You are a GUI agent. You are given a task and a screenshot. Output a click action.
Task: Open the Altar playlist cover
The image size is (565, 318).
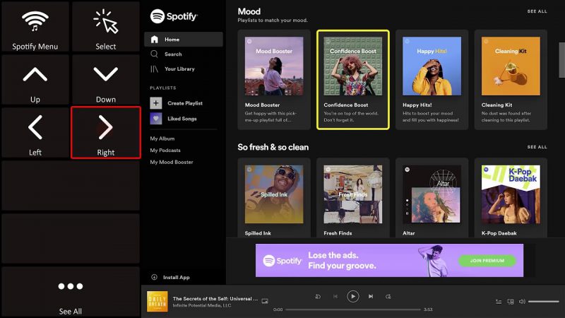coord(432,194)
